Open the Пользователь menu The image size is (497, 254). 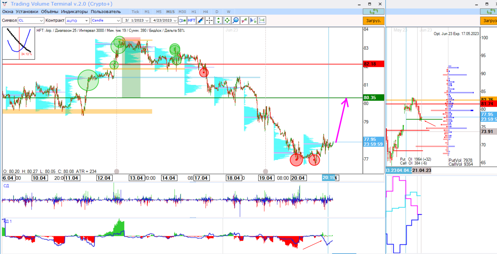[106, 12]
